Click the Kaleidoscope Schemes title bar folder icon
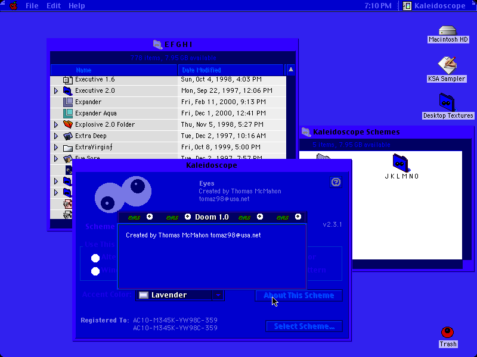Image resolution: width=477 pixels, height=357 pixels. tap(306, 132)
